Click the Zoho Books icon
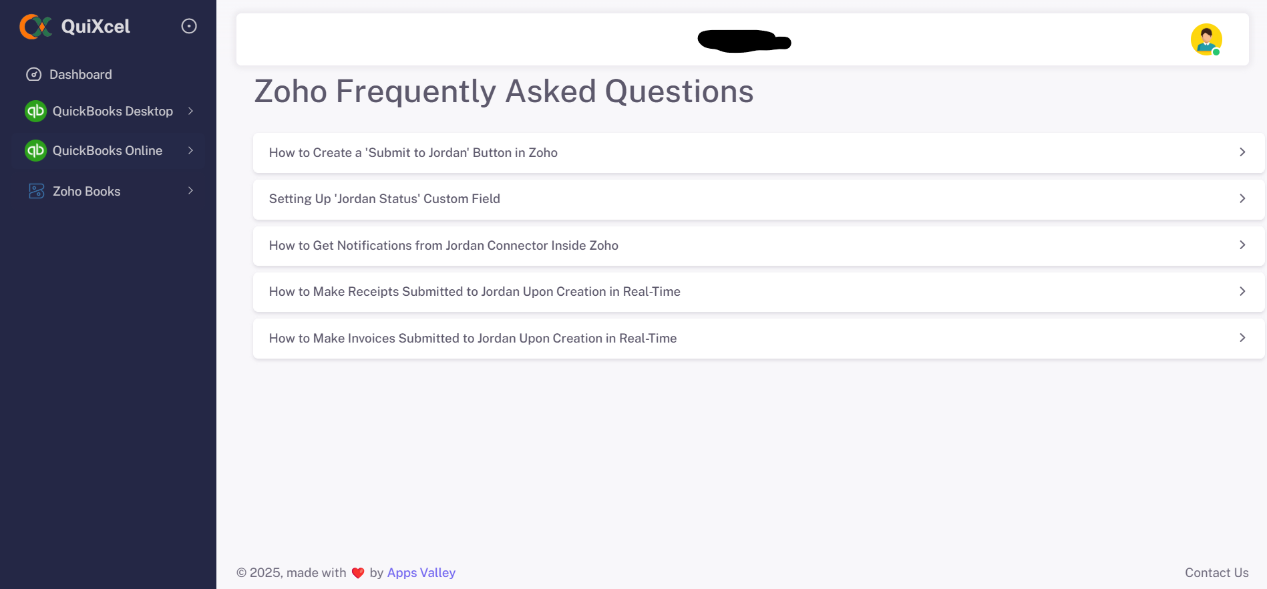The height and width of the screenshot is (589, 1267). [x=37, y=191]
